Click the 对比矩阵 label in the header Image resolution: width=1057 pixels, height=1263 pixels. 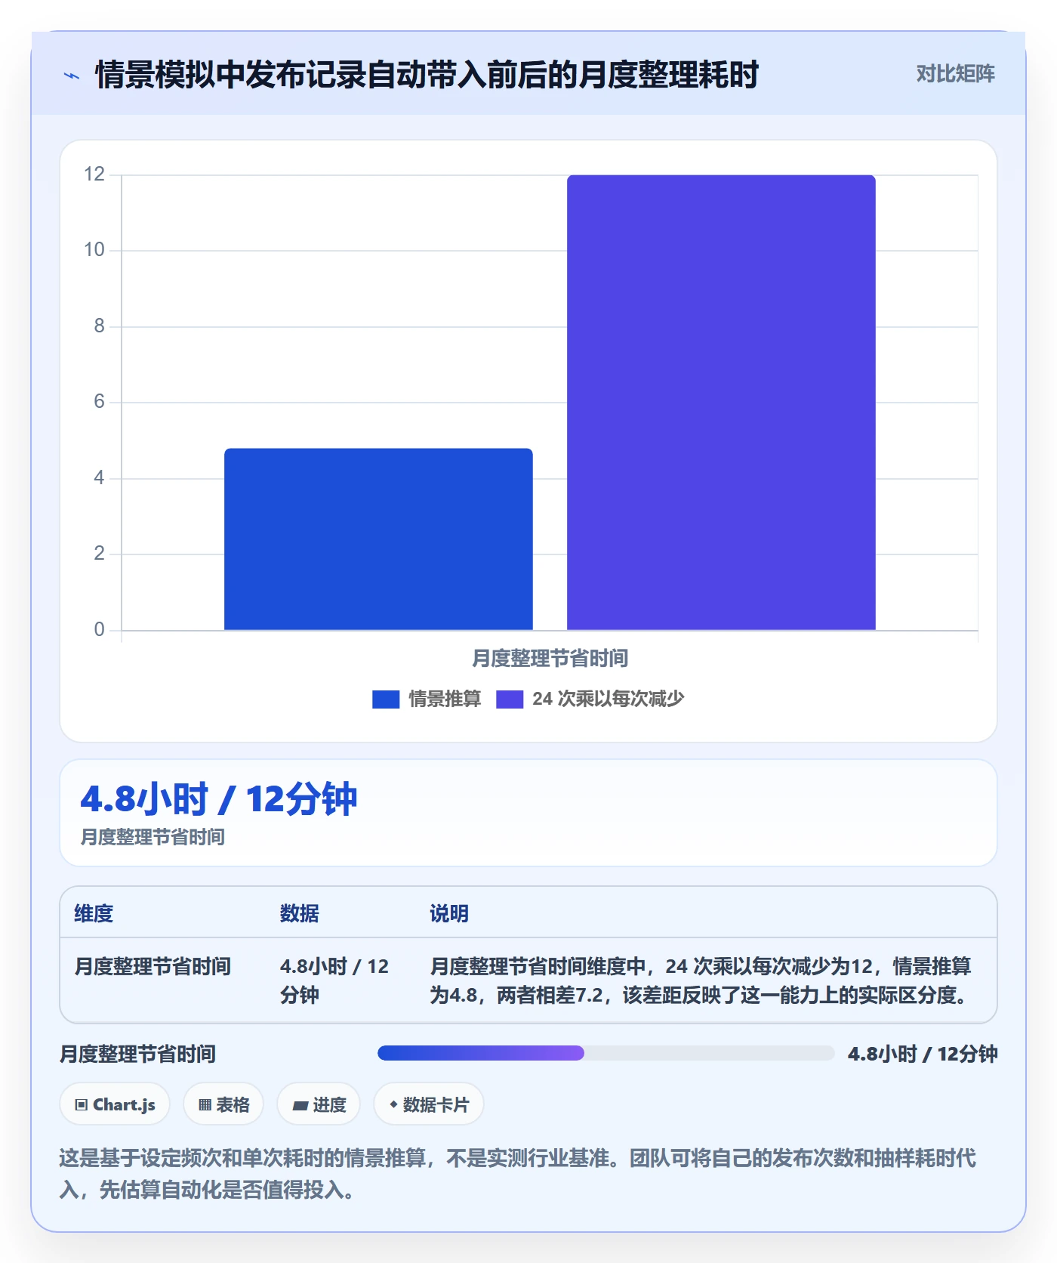click(956, 74)
